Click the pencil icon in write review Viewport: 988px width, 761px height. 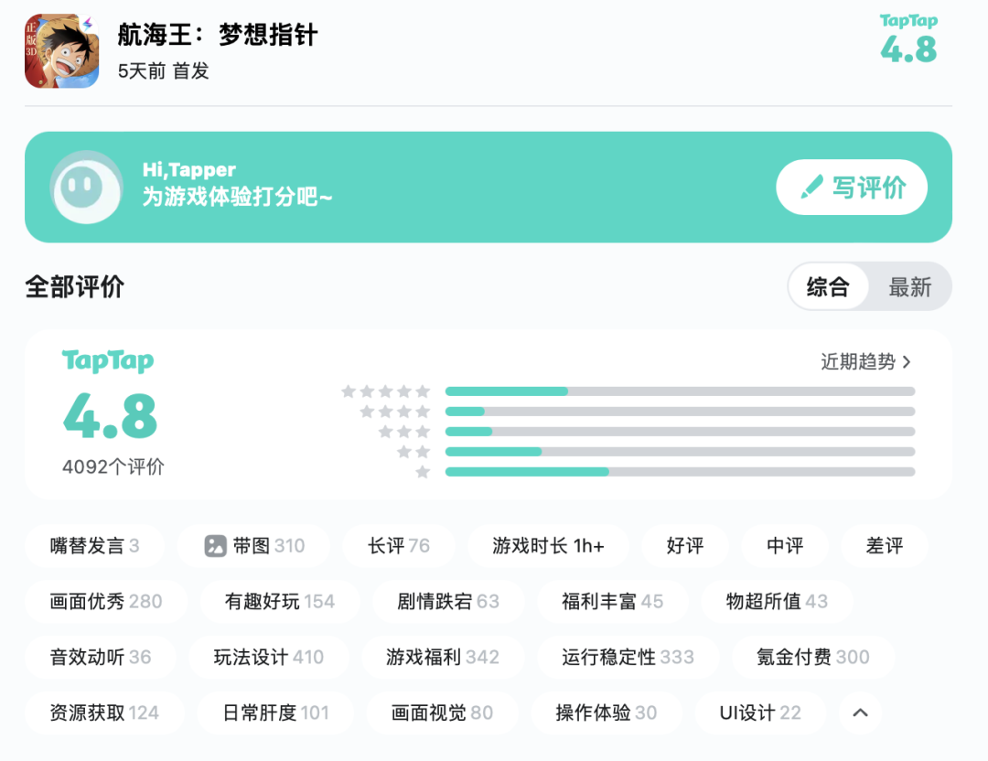tap(811, 188)
